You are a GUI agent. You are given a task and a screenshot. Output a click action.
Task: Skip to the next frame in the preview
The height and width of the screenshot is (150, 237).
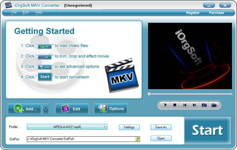194,105
